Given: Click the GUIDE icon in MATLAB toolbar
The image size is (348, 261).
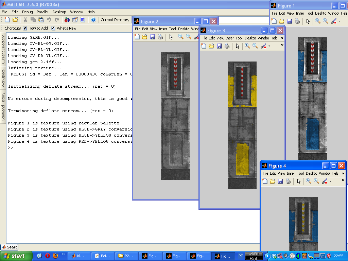Looking at the screenshot, I should [x=75, y=20].
